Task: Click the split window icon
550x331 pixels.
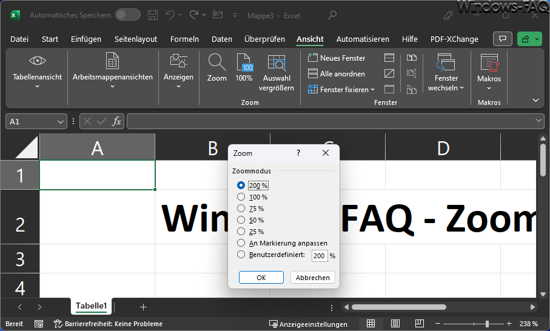Action: pyautogui.click(x=389, y=58)
